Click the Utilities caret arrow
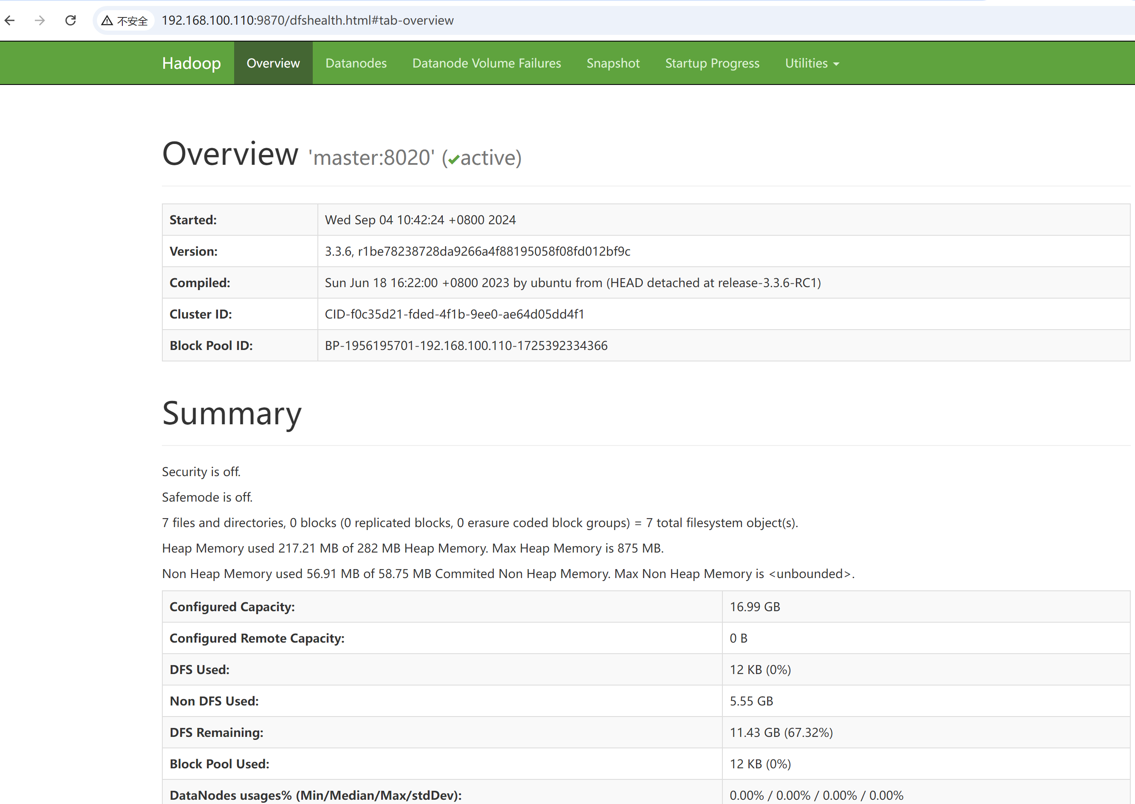The image size is (1135, 804). tap(836, 64)
